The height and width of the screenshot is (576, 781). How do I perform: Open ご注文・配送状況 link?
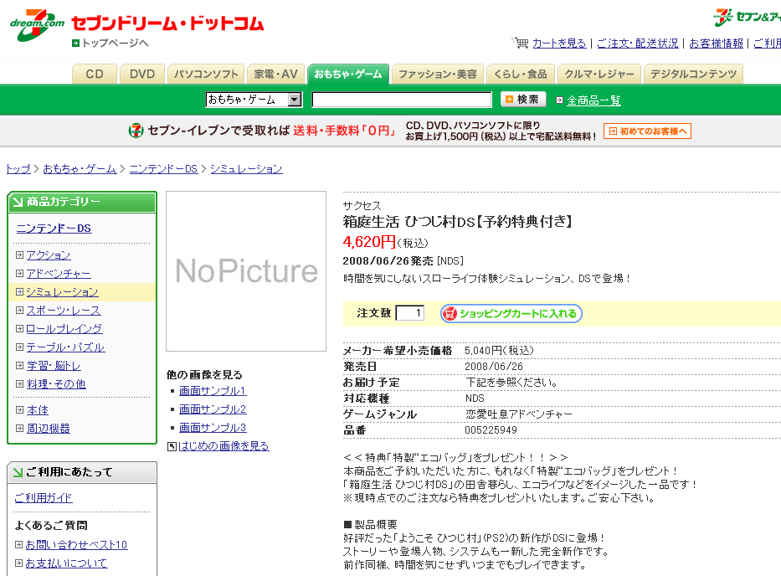point(638,44)
